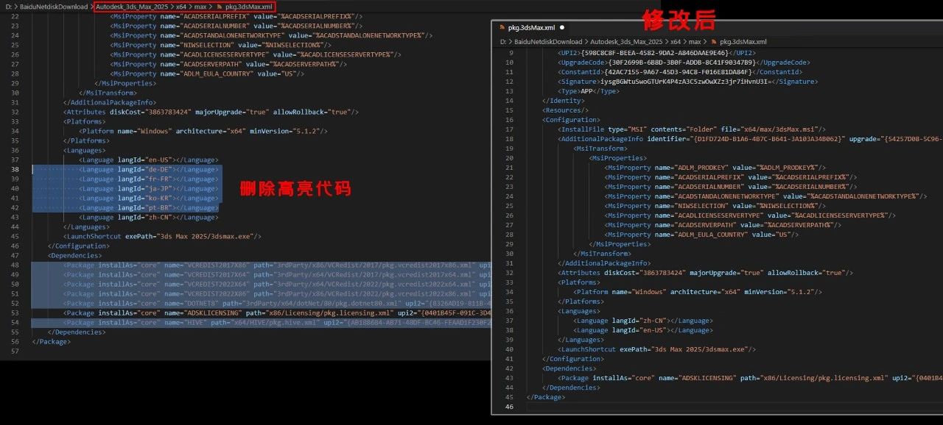Image resolution: width=943 pixels, height=425 pixels.
Task: Click the UpgradeCode line in the right editor
Action: [684, 63]
